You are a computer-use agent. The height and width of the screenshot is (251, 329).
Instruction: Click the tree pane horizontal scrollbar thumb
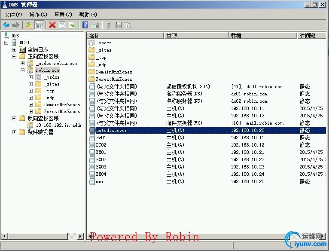pos(38,236)
